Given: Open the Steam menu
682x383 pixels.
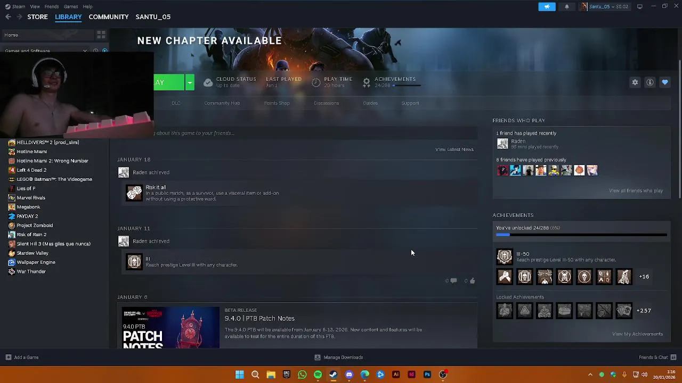Looking at the screenshot, I should tap(15, 6).
